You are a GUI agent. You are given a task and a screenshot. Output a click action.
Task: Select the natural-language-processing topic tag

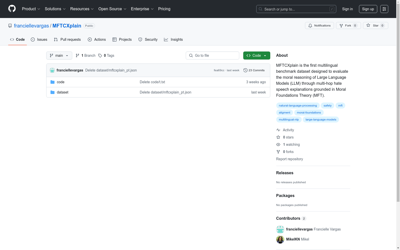click(x=298, y=105)
